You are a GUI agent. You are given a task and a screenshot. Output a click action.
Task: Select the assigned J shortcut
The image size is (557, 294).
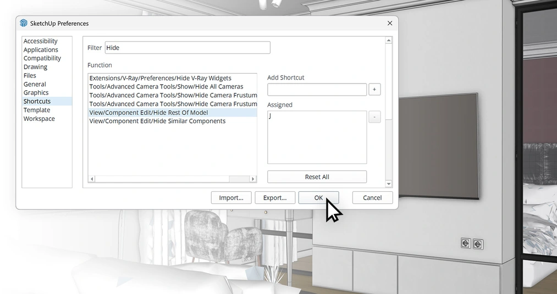pos(271,116)
